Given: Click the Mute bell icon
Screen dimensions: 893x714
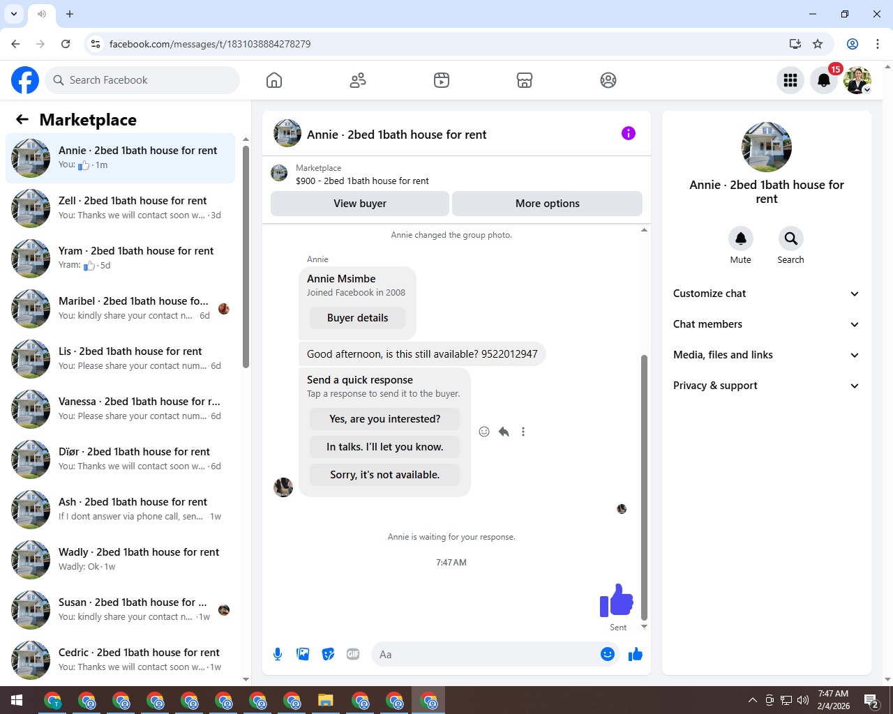Looking at the screenshot, I should pos(741,238).
